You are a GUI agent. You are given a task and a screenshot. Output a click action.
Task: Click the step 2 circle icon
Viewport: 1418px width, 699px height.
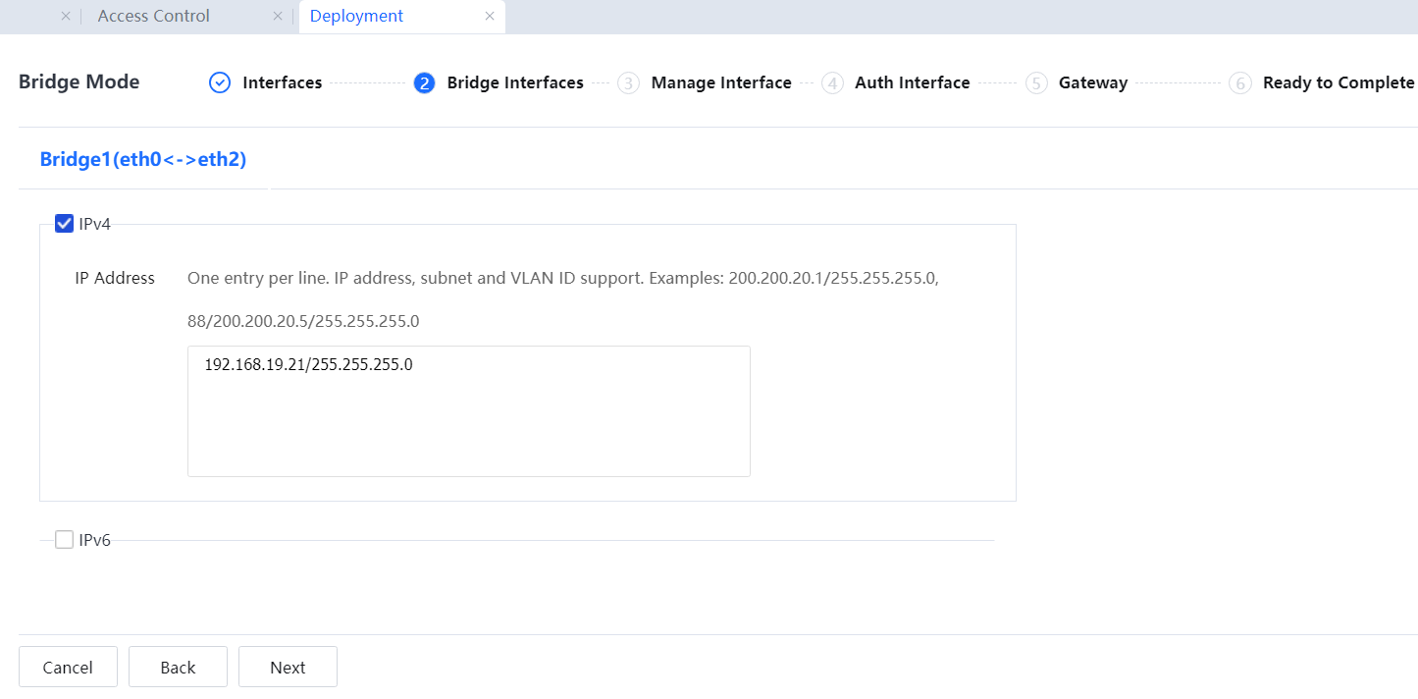pos(424,83)
